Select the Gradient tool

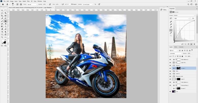tap(2, 26)
